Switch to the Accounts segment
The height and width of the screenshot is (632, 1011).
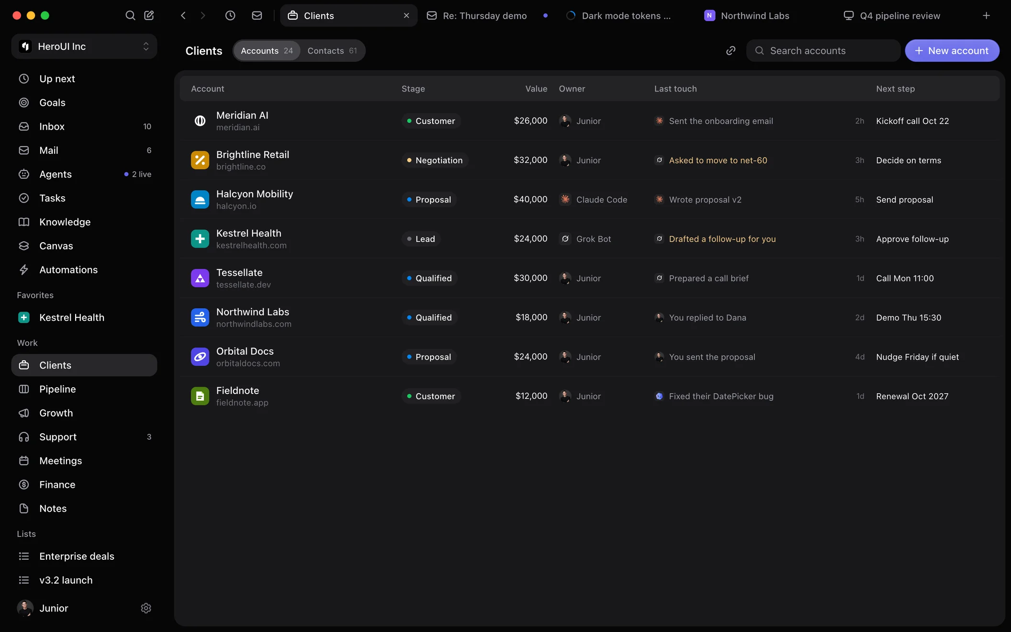pos(267,51)
